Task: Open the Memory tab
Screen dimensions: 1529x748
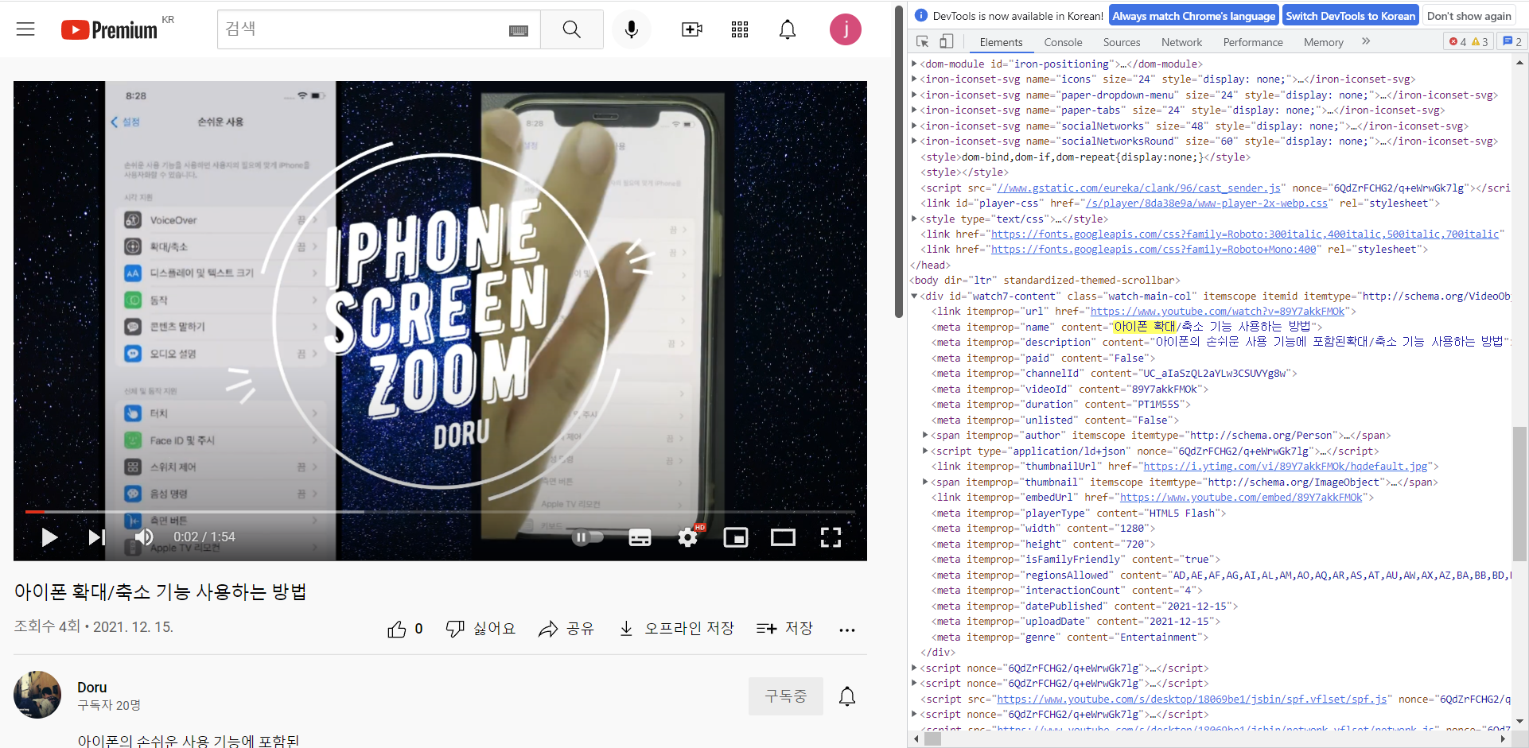Action: click(1324, 42)
